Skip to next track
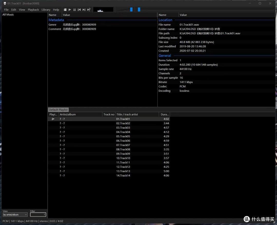Image resolution: width=277 pixels, height=225 pixels. pos(84,10)
